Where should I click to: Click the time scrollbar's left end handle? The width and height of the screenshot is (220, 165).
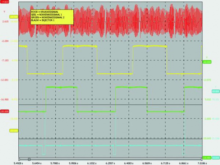point(20,159)
